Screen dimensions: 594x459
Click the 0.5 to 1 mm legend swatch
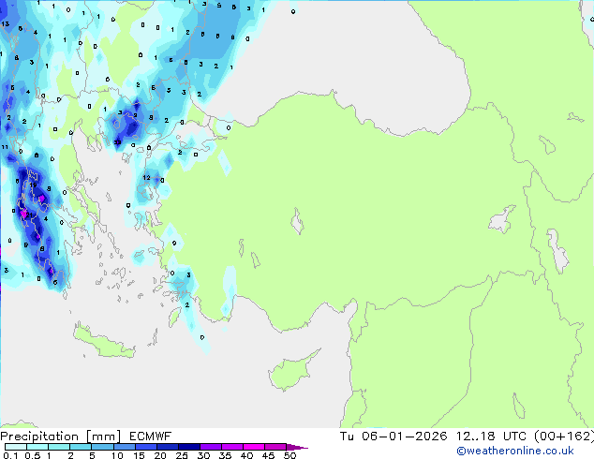click(x=37, y=447)
